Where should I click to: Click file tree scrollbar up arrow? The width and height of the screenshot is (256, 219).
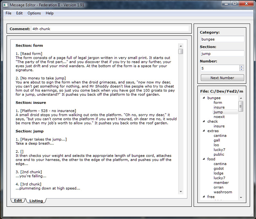pyautogui.click(x=241, y=98)
